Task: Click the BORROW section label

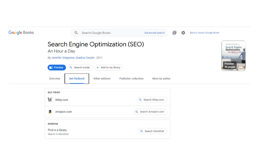Action: (53, 124)
